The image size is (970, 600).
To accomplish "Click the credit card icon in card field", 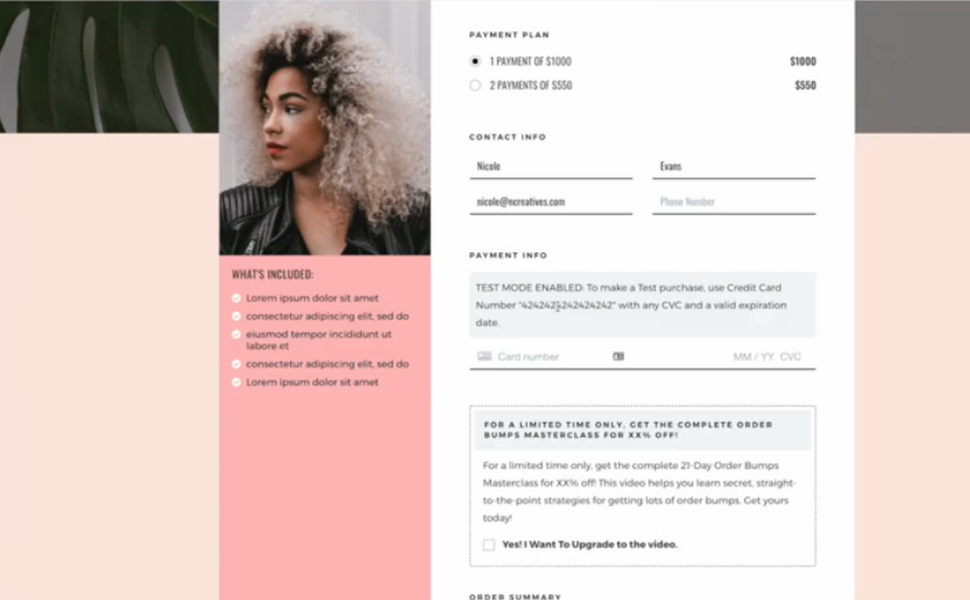I will [484, 357].
